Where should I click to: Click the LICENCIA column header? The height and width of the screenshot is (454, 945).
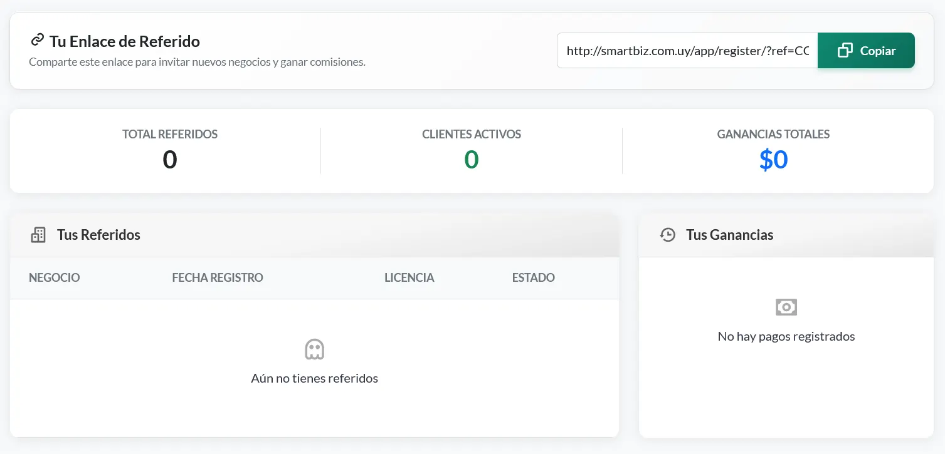(x=409, y=278)
